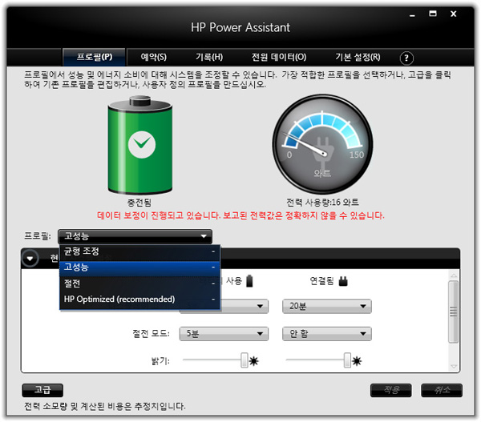This screenshot has height=422, width=481.
Task: Choose the 절전 profile option
Action: [139, 283]
